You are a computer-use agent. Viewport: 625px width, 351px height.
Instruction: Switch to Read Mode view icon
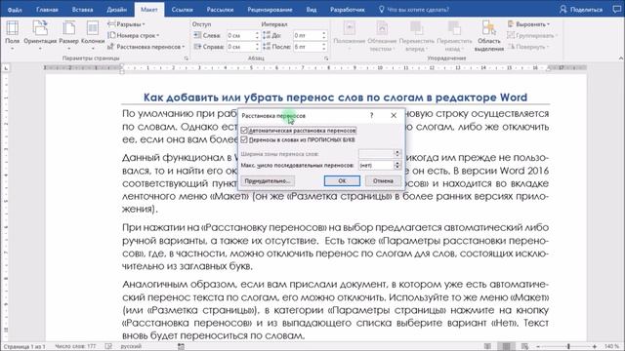pyautogui.click(x=487, y=347)
